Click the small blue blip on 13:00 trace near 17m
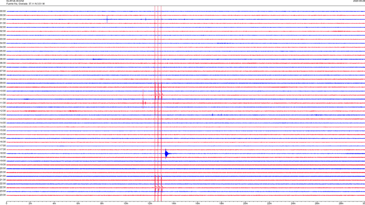The height and width of the screenshot is (205, 365). [213, 115]
